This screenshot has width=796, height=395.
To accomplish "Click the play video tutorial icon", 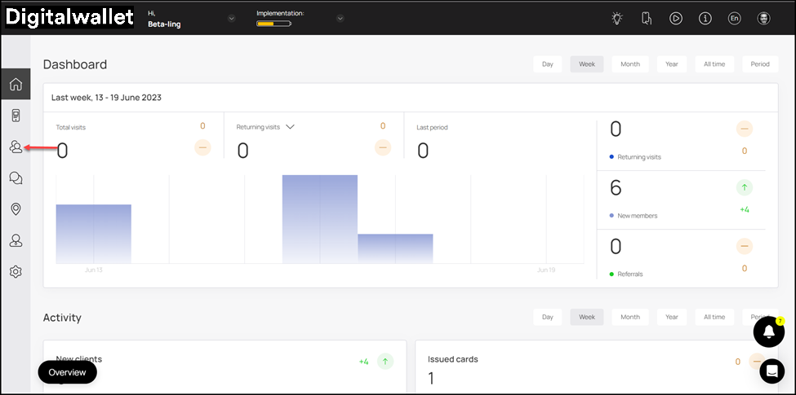I will click(676, 19).
